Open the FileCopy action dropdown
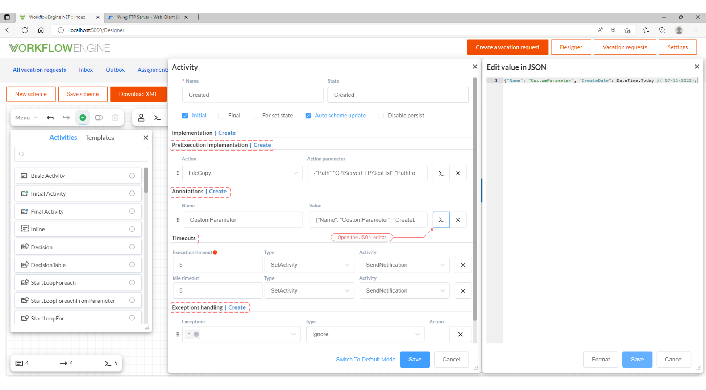This screenshot has height=390, width=706. pos(242,173)
